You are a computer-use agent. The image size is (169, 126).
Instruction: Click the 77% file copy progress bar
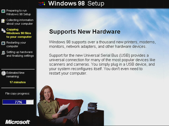pyautogui.click(x=18, y=102)
